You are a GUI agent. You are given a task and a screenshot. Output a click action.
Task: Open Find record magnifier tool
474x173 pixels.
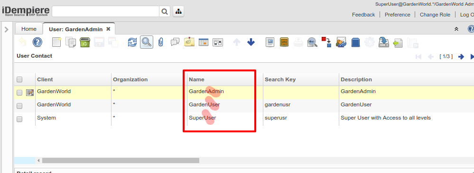pos(147,42)
